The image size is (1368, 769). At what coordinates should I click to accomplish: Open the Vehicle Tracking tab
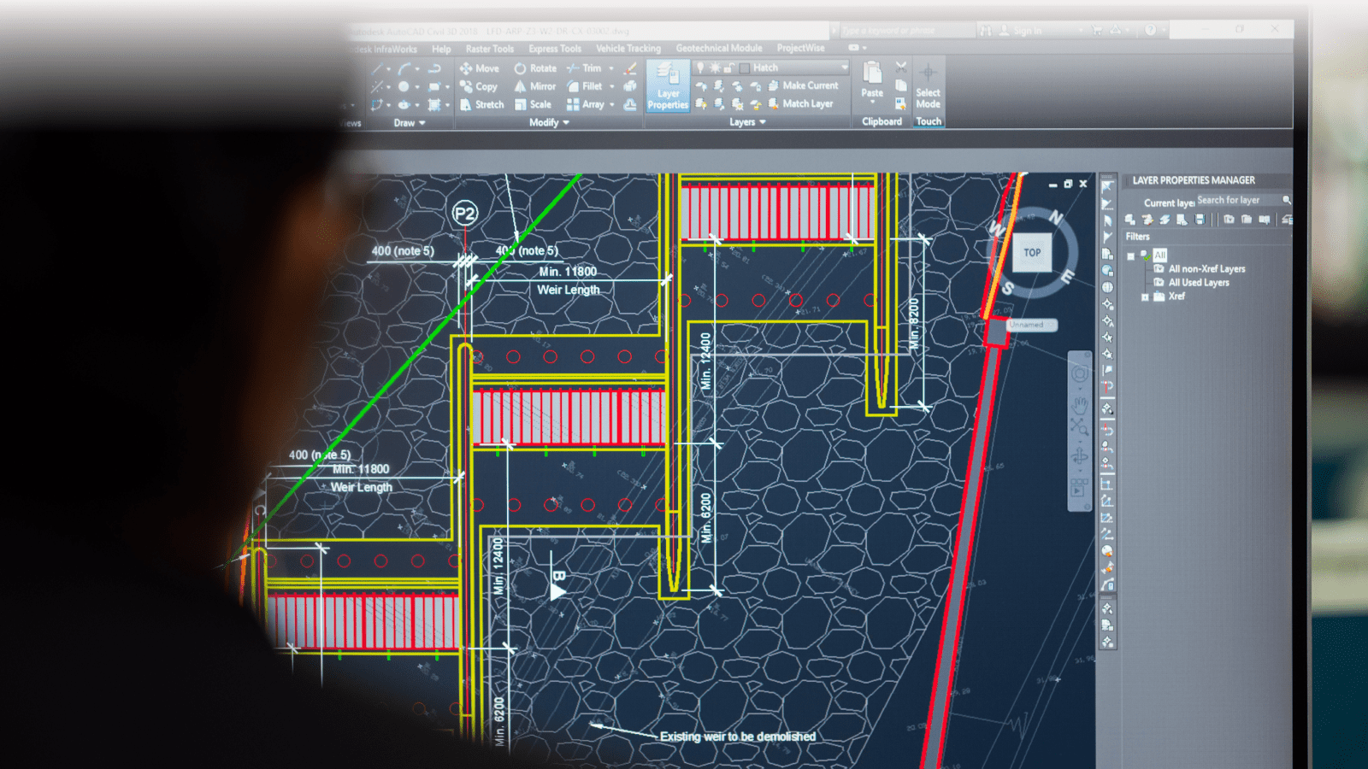click(628, 49)
